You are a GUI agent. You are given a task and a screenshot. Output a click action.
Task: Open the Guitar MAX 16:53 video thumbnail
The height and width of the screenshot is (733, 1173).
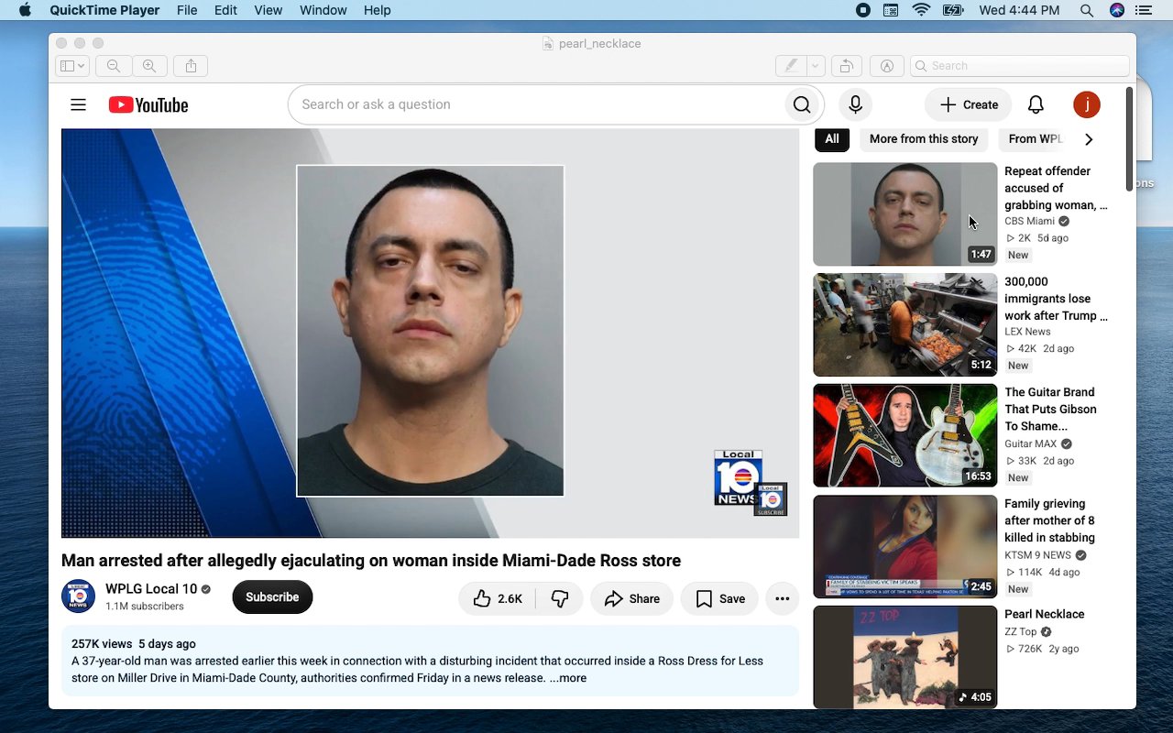coord(905,435)
